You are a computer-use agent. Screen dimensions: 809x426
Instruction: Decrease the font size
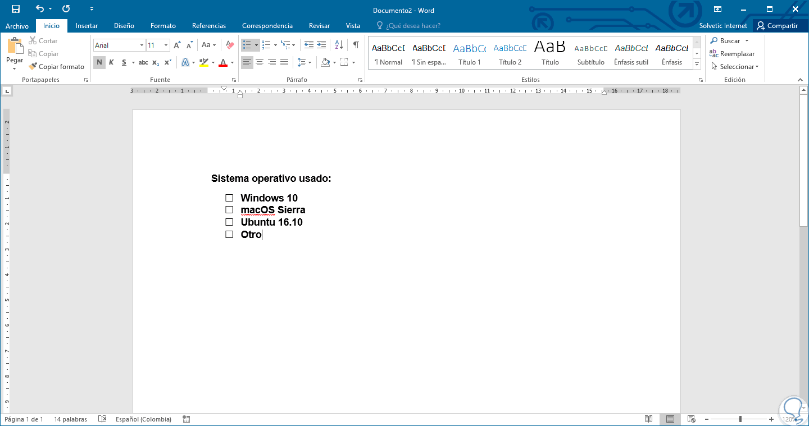click(x=189, y=45)
